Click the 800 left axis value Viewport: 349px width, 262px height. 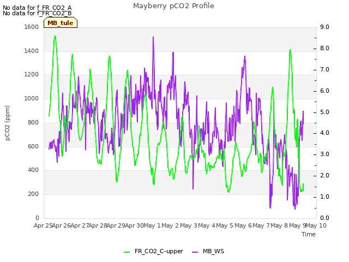[x=33, y=122]
